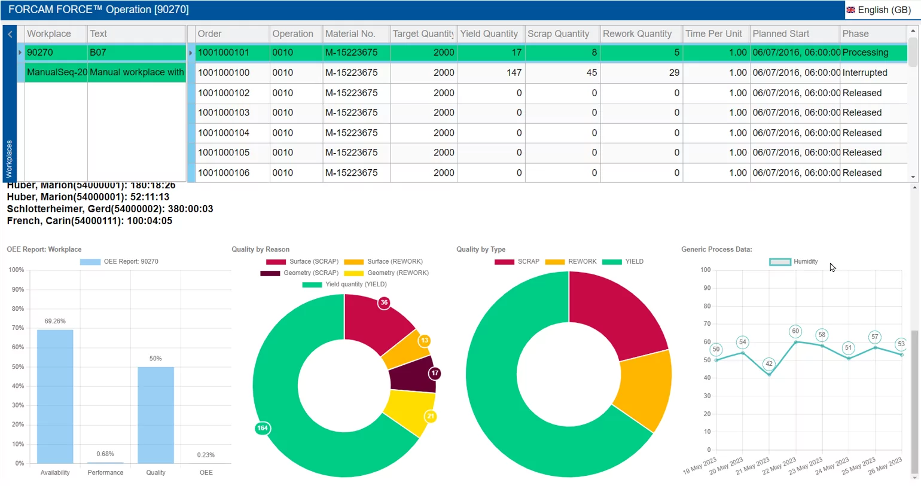Click the 60 data point on the Humidity chart

pos(795,331)
